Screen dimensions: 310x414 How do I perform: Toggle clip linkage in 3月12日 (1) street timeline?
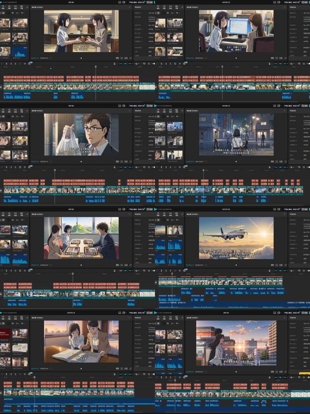[x=284, y=167]
